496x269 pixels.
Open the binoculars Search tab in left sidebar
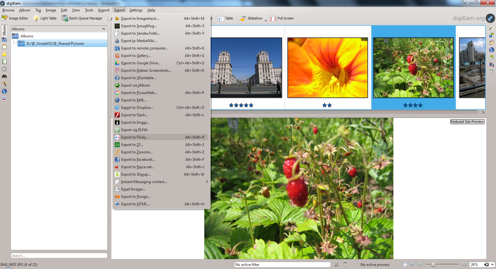click(x=4, y=76)
